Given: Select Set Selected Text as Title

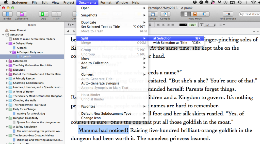Looking at the screenshot, I should tap(112, 27).
